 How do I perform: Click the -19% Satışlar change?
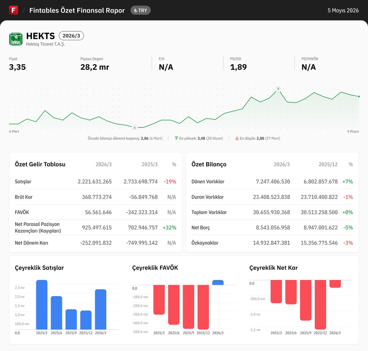pyautogui.click(x=170, y=181)
